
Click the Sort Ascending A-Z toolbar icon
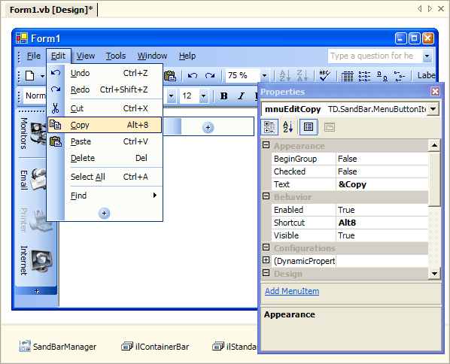(x=285, y=76)
